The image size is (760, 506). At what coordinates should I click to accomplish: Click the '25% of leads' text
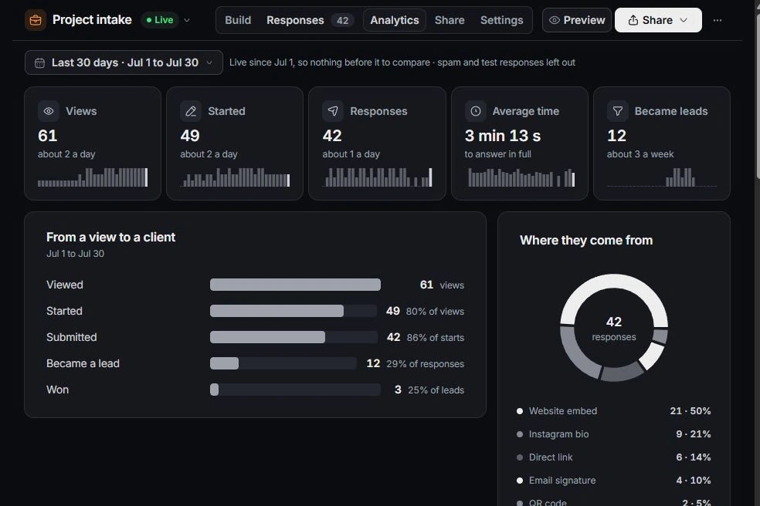(x=436, y=390)
